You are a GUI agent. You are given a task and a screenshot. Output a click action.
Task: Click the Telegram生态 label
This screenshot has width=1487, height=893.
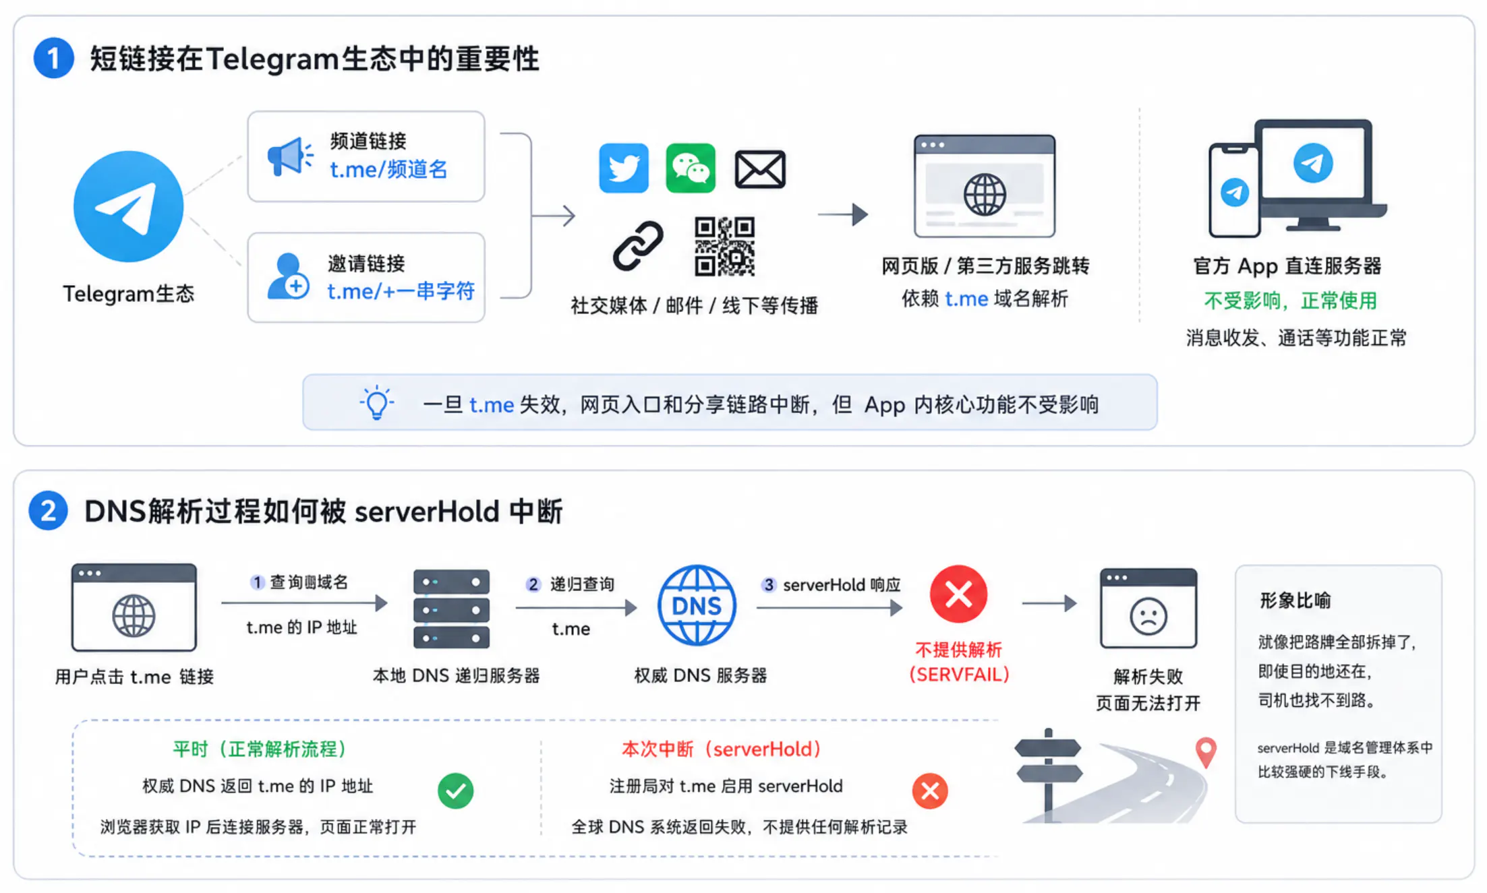[128, 294]
